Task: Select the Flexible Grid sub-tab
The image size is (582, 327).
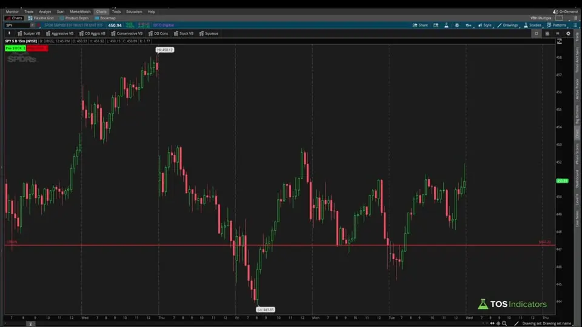Action: click(41, 18)
